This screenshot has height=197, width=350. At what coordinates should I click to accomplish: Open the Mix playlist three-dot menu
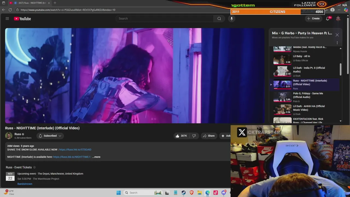(x=337, y=43)
